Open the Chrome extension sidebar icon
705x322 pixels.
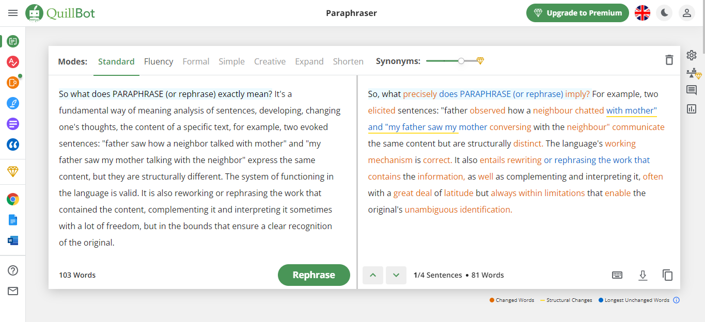tap(13, 199)
